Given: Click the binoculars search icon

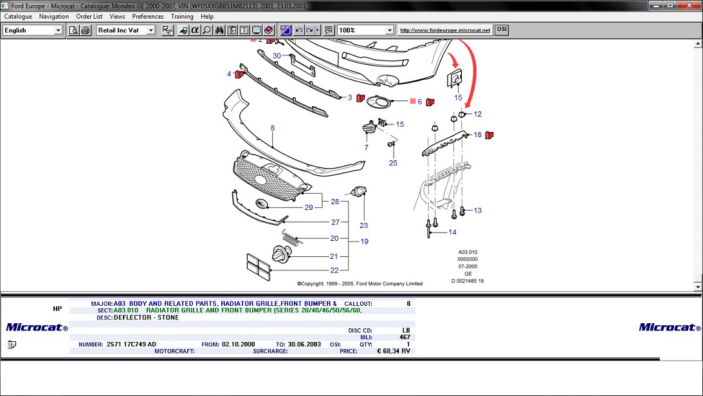Looking at the screenshot, I should [219, 30].
